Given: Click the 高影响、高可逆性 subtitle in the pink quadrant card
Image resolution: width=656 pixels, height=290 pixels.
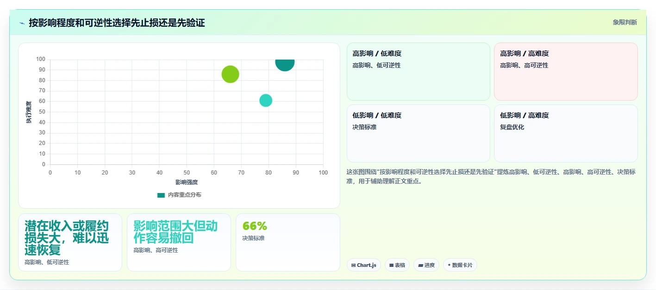Looking at the screenshot, I should coord(524,65).
